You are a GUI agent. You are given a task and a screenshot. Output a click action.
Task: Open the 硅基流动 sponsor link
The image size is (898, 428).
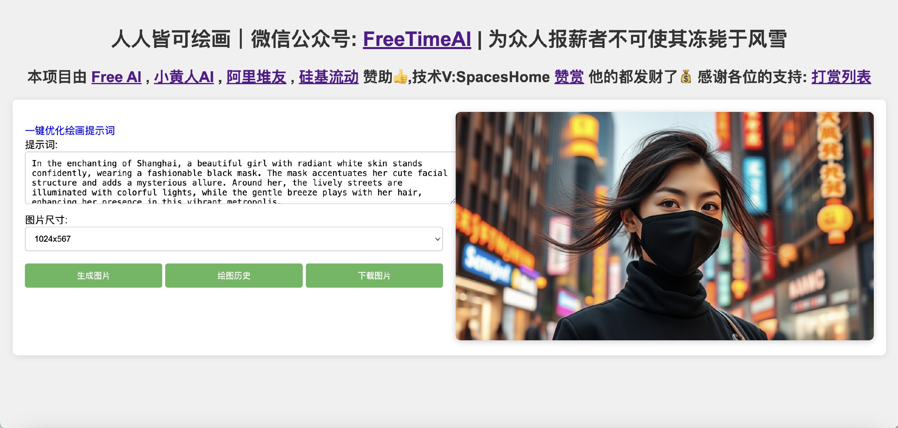pyautogui.click(x=329, y=77)
